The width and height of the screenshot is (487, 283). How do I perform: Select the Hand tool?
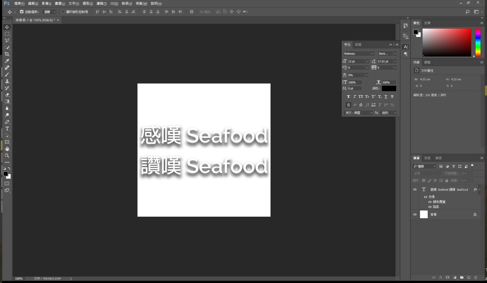coord(7,149)
